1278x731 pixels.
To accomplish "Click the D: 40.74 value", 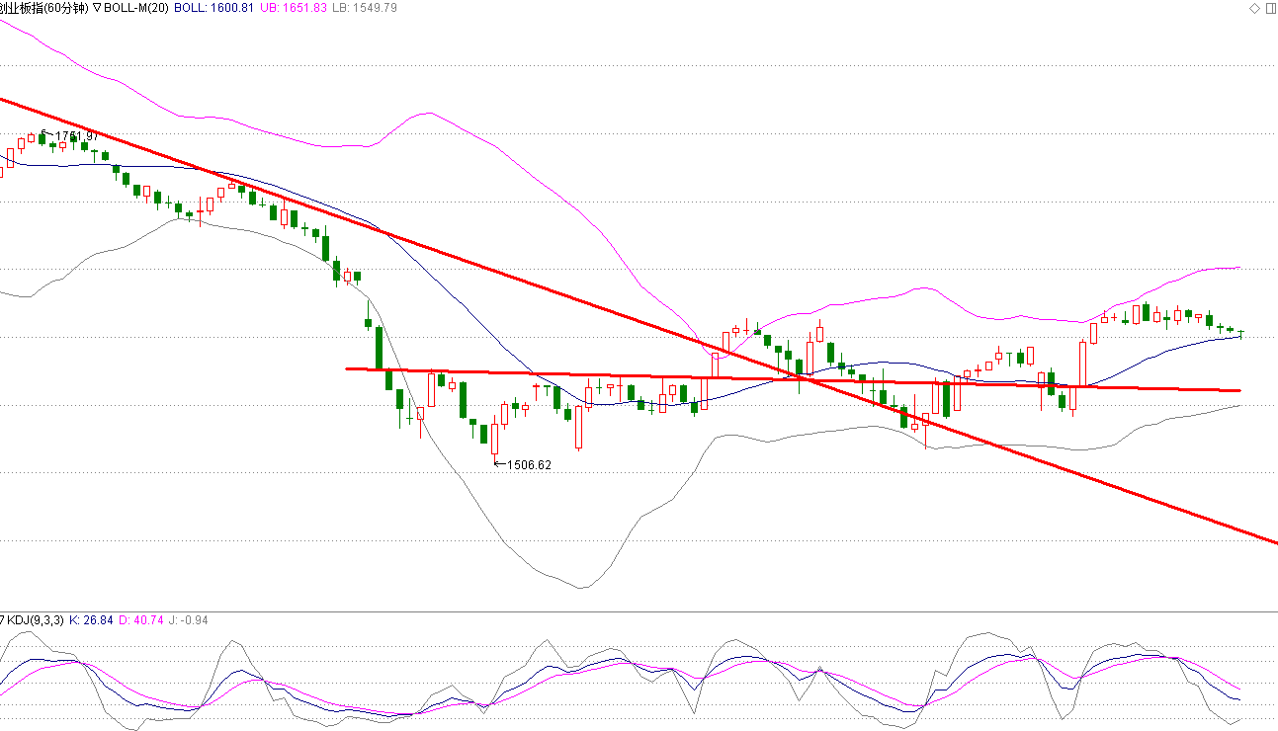I will [141, 620].
